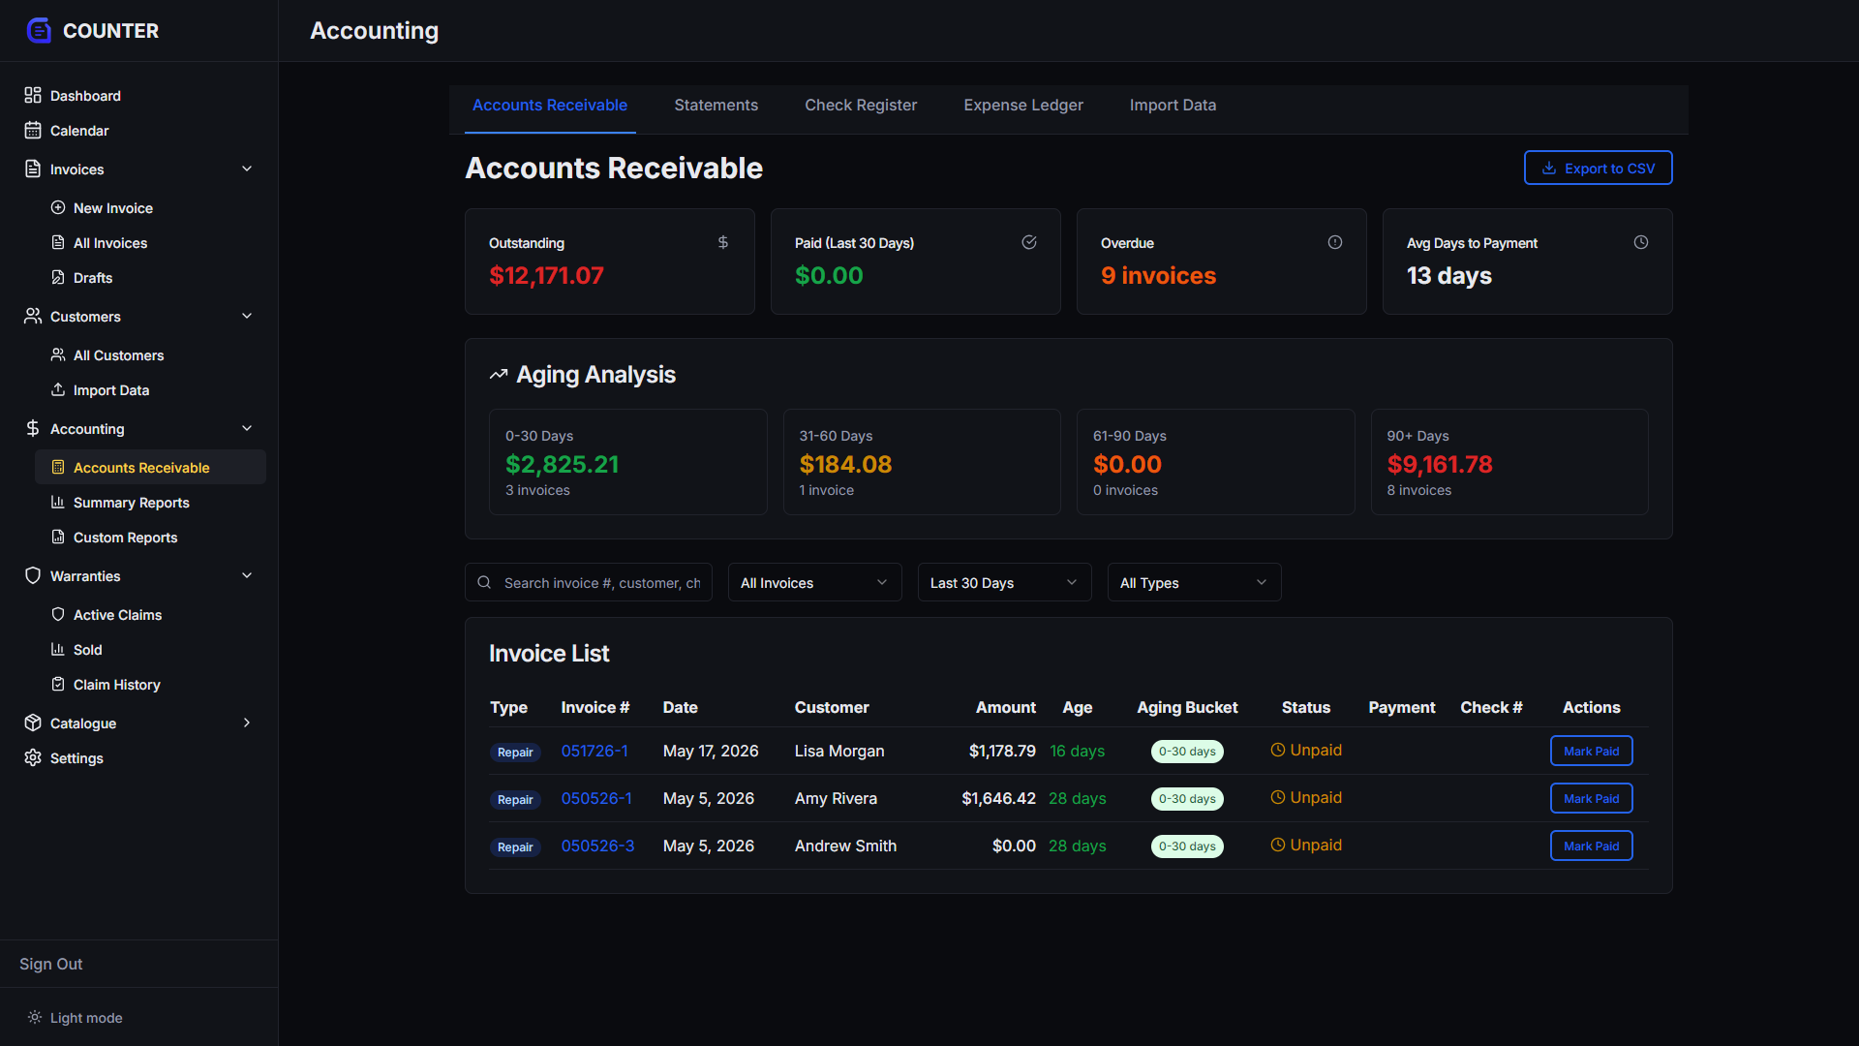
Task: Click Unpaid status for Lisa Morgan
Action: point(1306,750)
